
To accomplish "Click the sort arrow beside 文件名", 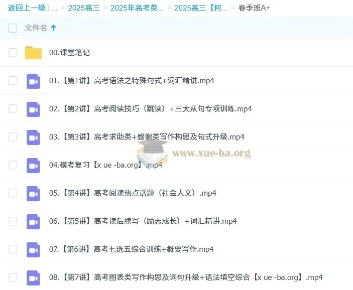I will pyautogui.click(x=53, y=28).
